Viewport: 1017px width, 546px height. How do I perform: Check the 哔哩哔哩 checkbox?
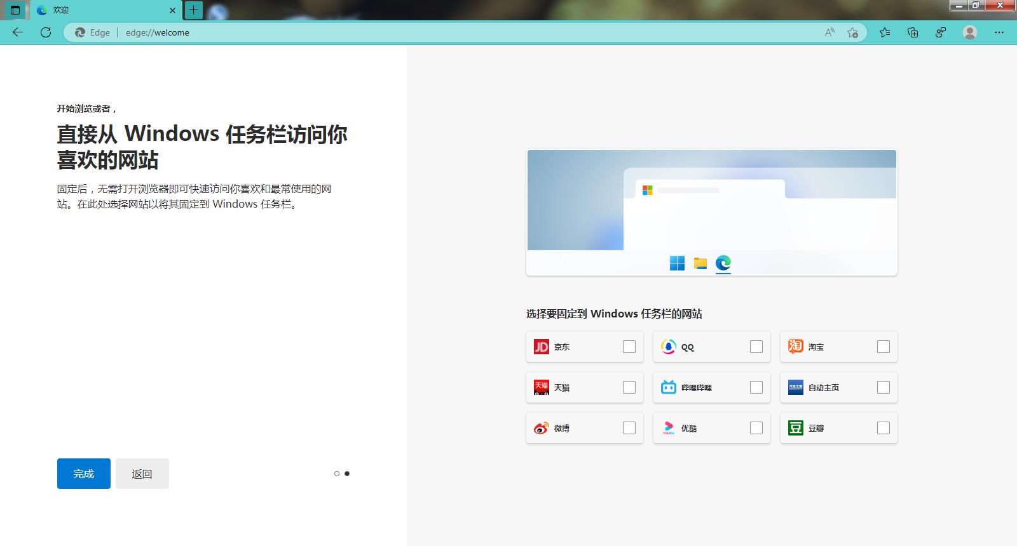[x=756, y=387]
